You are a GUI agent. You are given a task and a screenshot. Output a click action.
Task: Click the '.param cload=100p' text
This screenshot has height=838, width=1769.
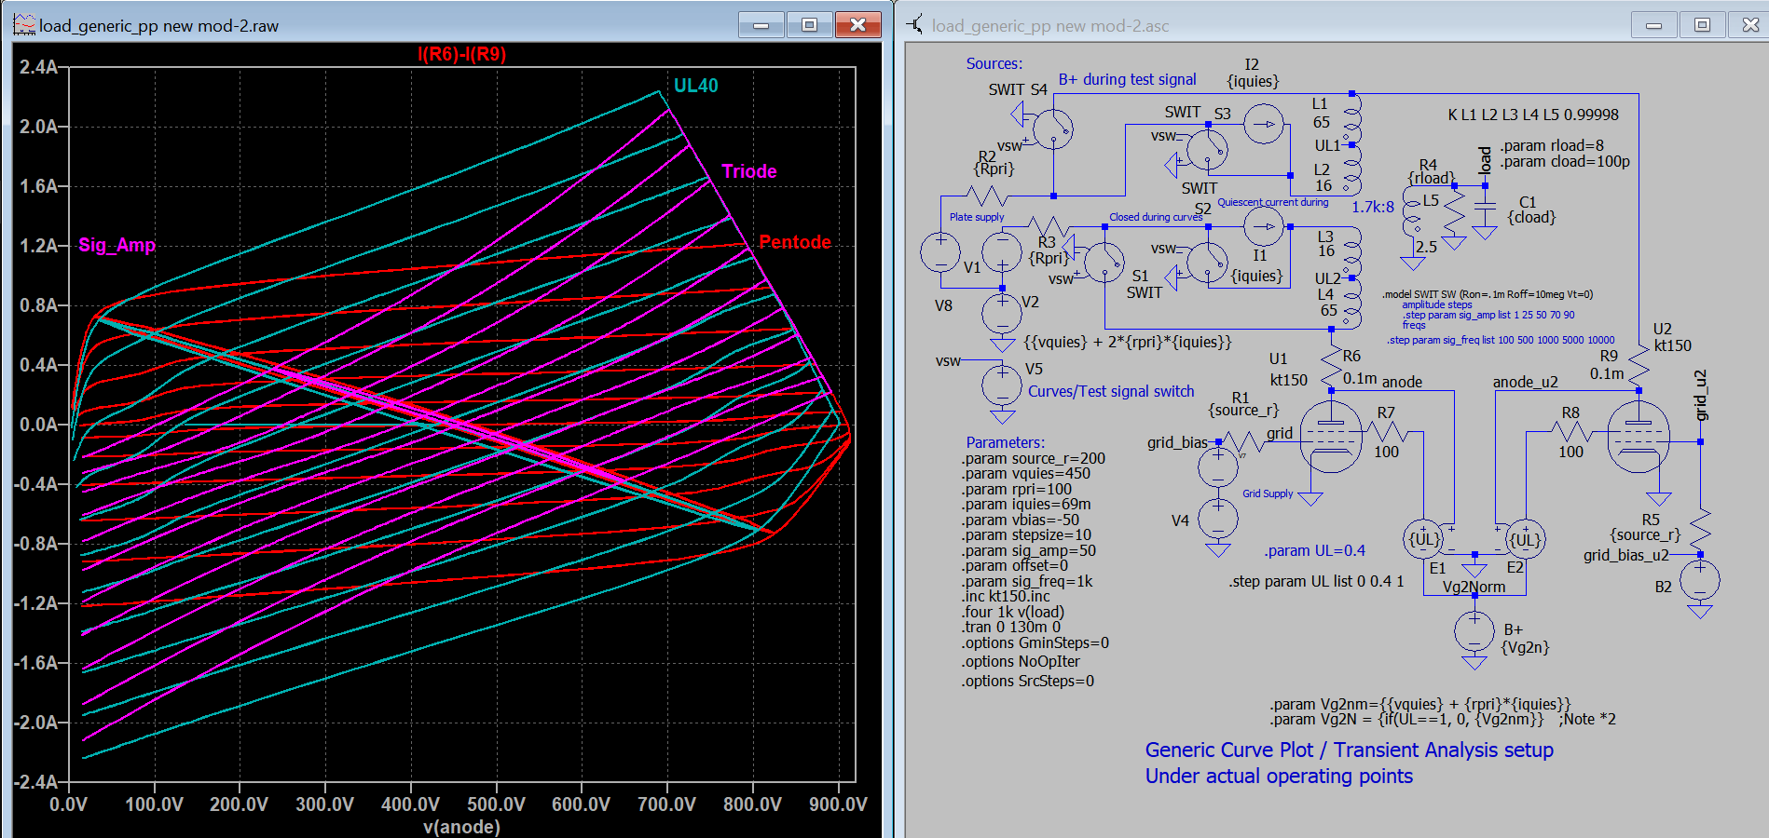[1565, 161]
